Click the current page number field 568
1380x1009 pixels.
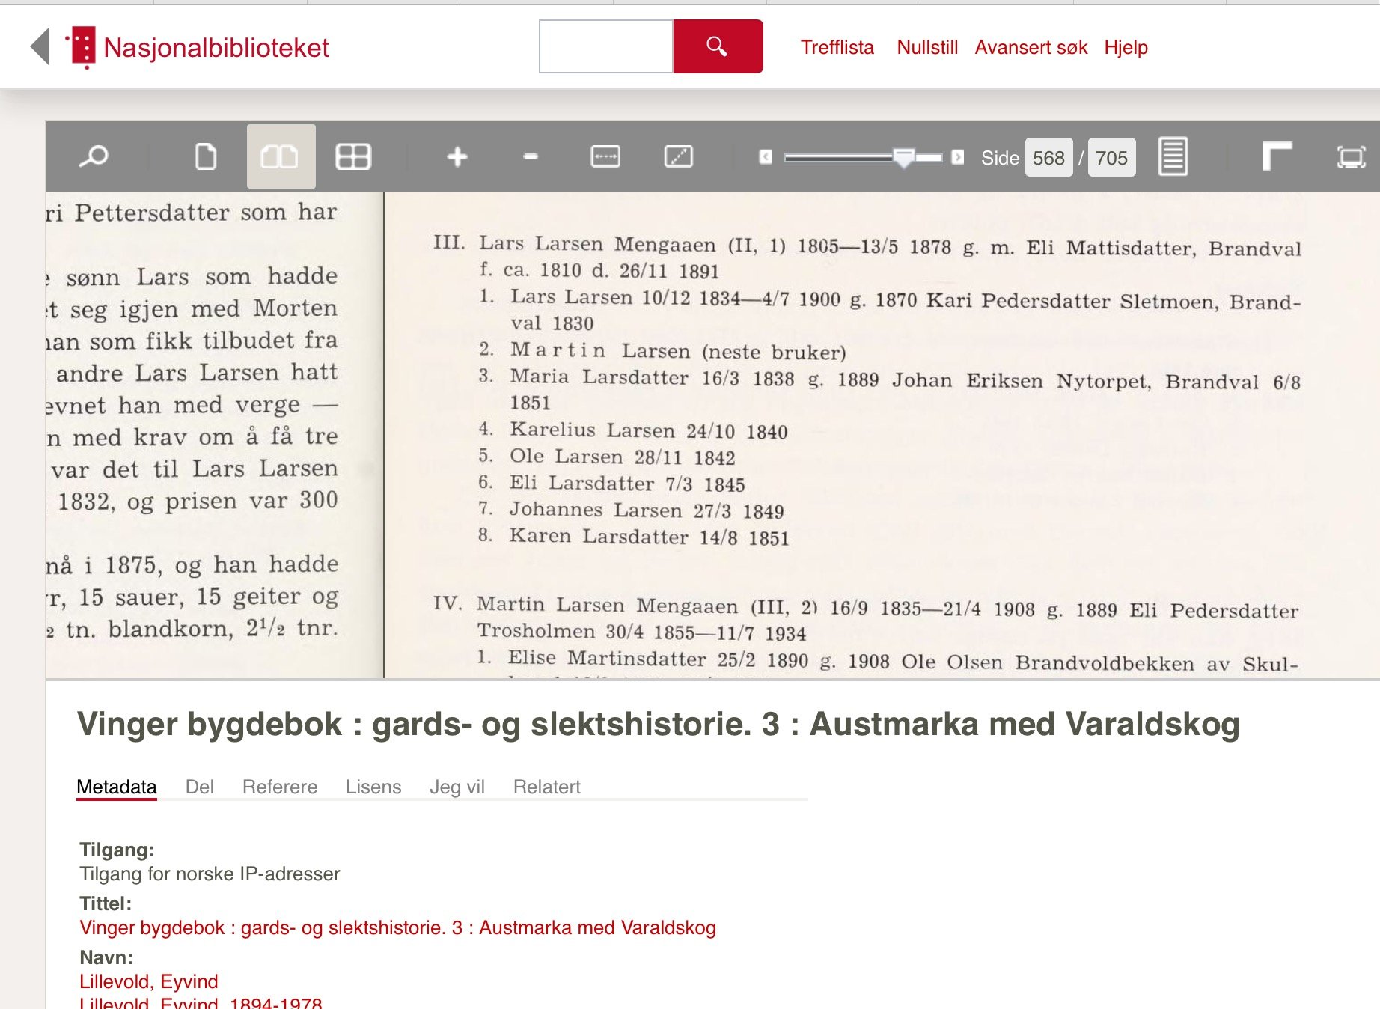(1048, 158)
